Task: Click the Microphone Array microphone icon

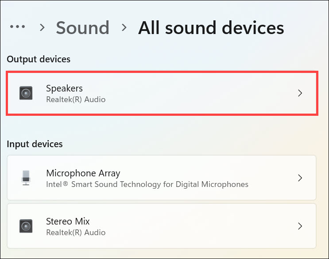Action: click(x=26, y=178)
